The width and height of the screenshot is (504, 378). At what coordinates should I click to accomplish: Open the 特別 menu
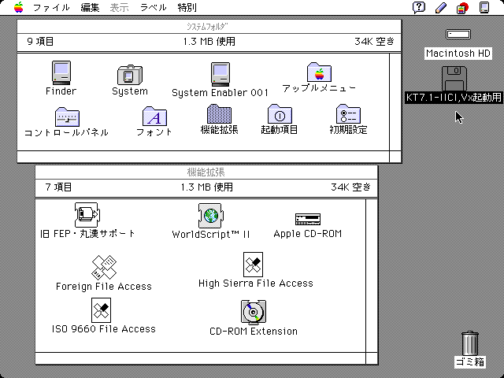click(x=187, y=7)
